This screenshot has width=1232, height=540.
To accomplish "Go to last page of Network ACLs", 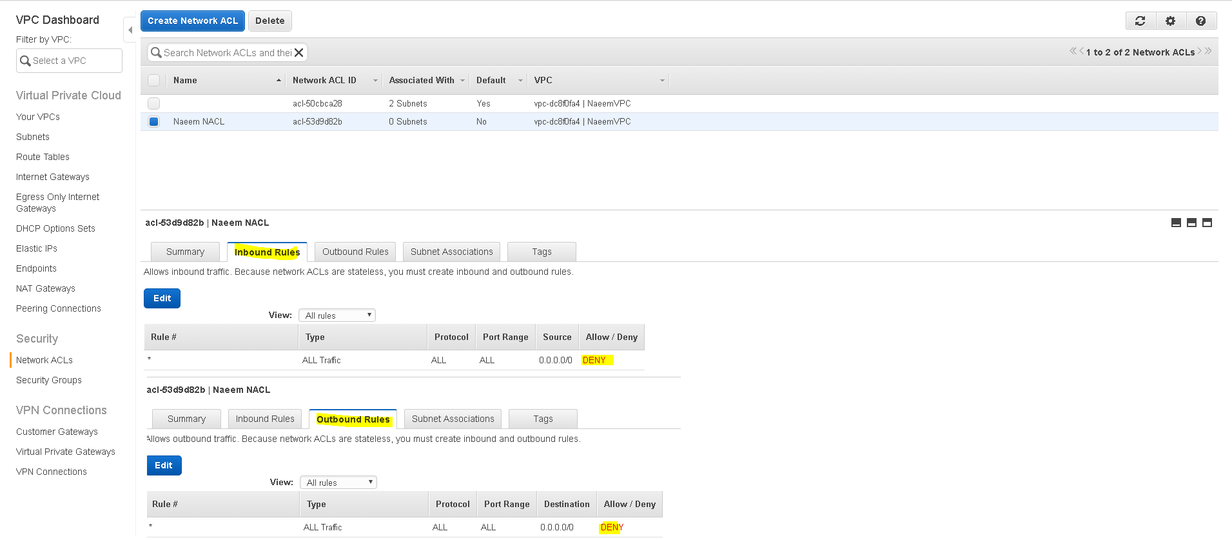I will pos(1208,51).
